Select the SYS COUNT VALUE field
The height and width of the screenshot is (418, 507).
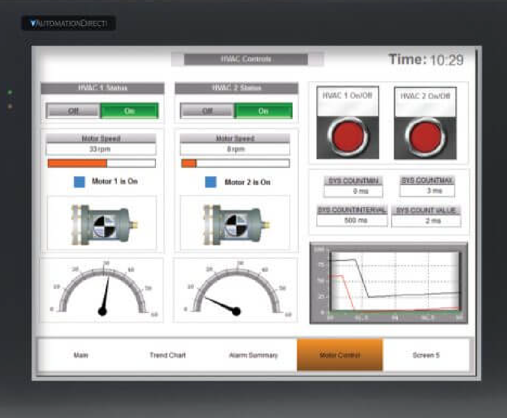[426, 221]
